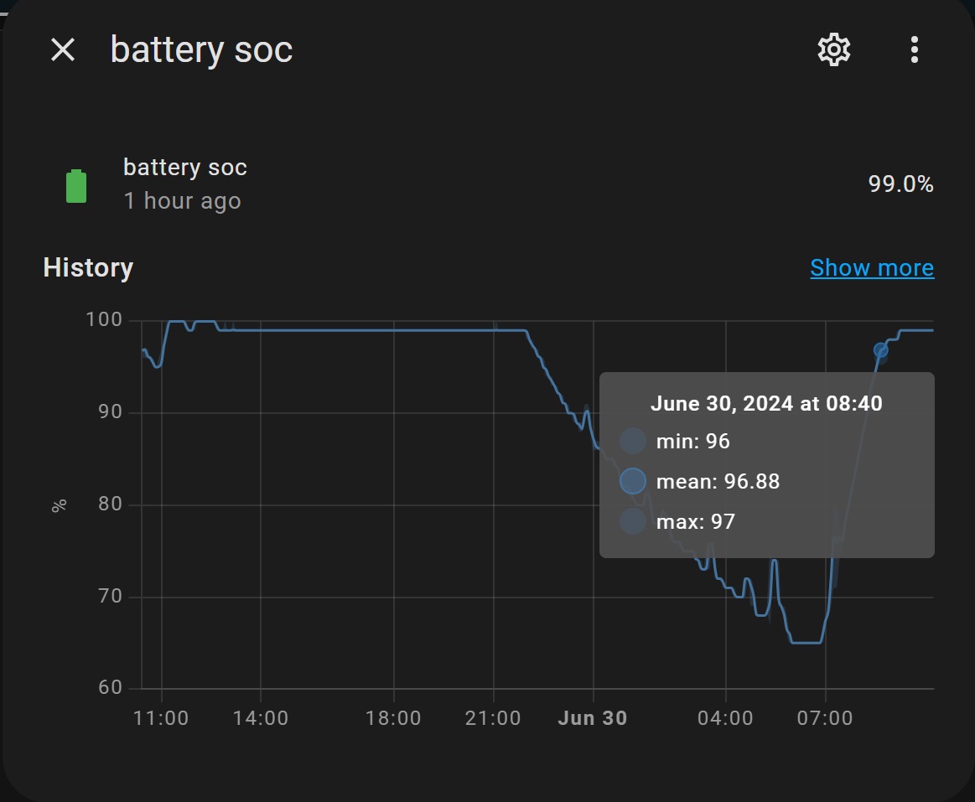
Task: Click the mean legend circle in tooltip
Action: click(x=633, y=481)
